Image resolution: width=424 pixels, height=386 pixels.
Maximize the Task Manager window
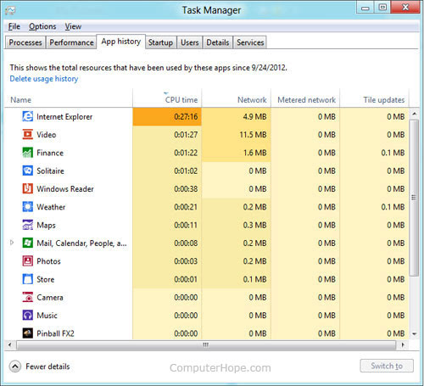tap(382, 7)
